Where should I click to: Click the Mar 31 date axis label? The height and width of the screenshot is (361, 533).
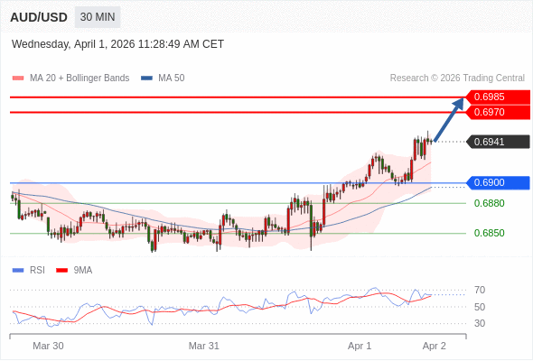click(204, 346)
